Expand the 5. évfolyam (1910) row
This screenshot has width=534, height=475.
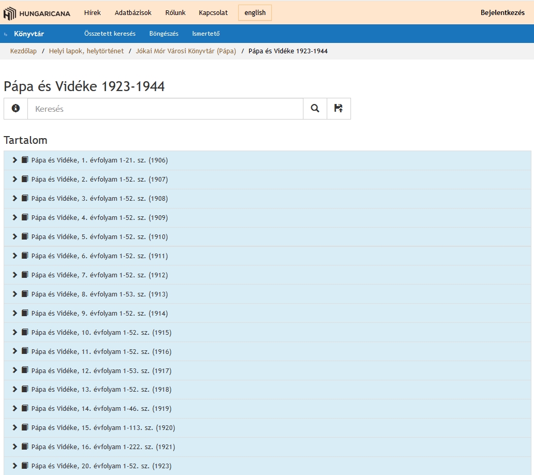14,236
